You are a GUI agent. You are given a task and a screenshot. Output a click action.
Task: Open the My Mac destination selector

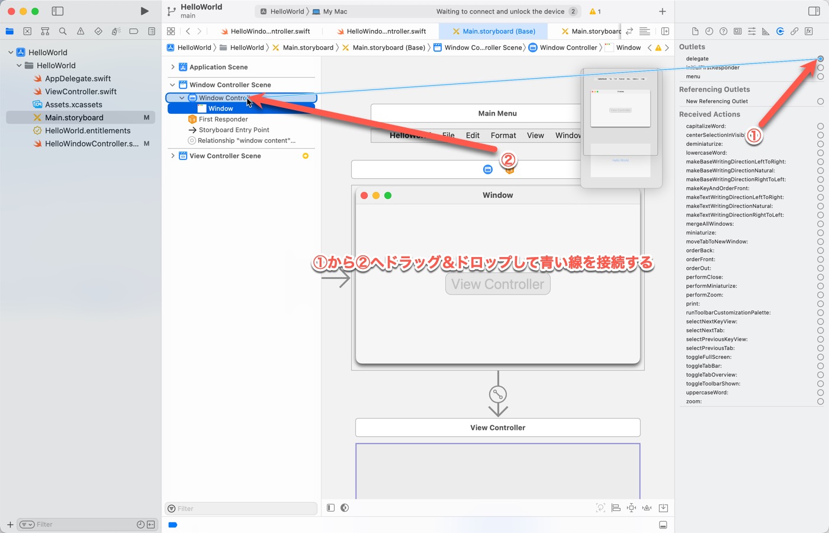[330, 11]
